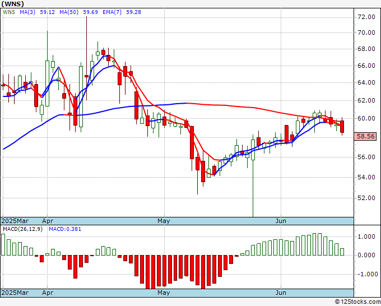The width and height of the screenshot is (381, 306).
Task: Click the 60.00 price axis label
Action: (366, 118)
